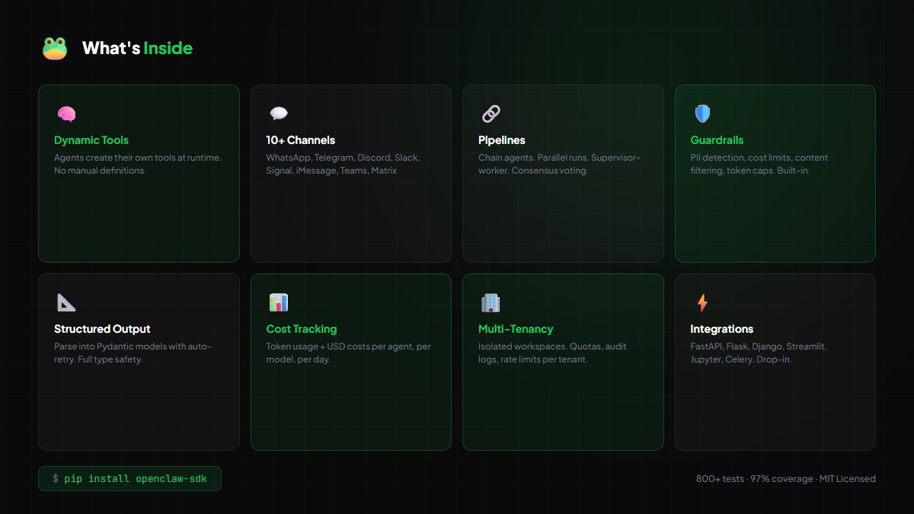The height and width of the screenshot is (514, 914).
Task: Click the frog mascot logo
Action: tap(54, 48)
